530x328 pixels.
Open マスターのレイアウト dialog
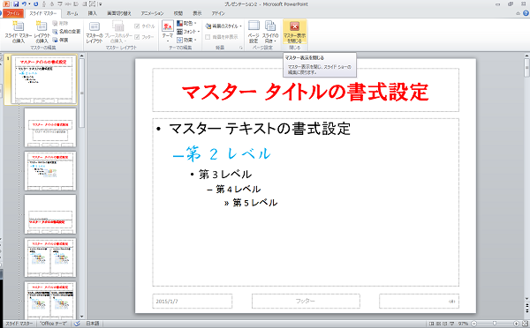[x=94, y=32]
